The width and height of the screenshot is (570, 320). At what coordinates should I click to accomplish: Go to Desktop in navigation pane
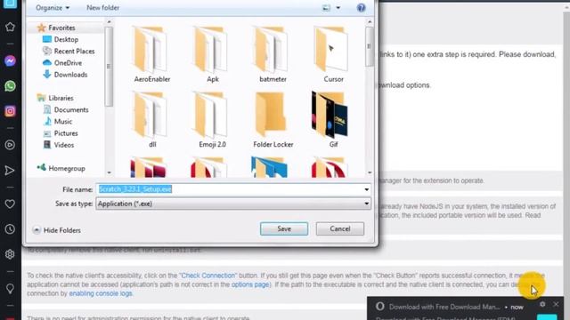61,39
